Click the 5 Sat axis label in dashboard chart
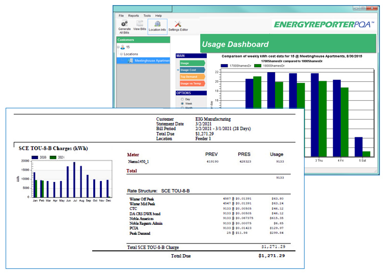This screenshot has height=273, width=384. [x=363, y=161]
